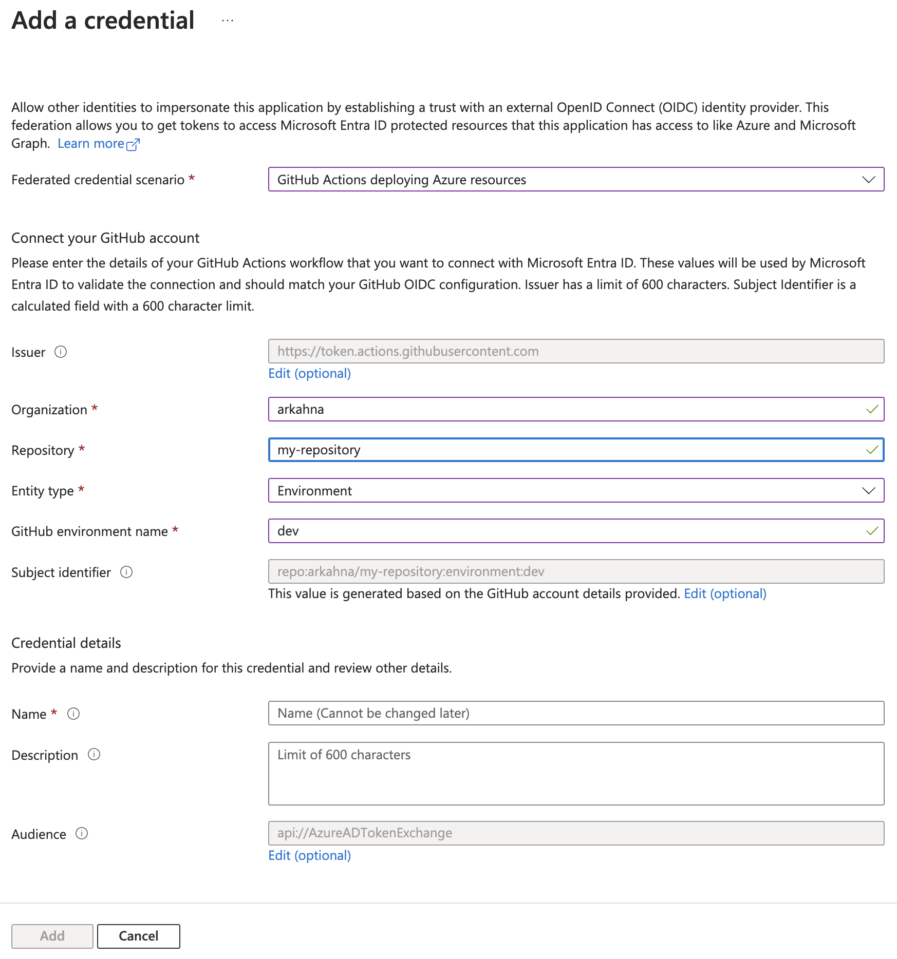Image resolution: width=897 pixels, height=959 pixels.
Task: Click Edit (optional) under the Audience field
Action: [309, 855]
